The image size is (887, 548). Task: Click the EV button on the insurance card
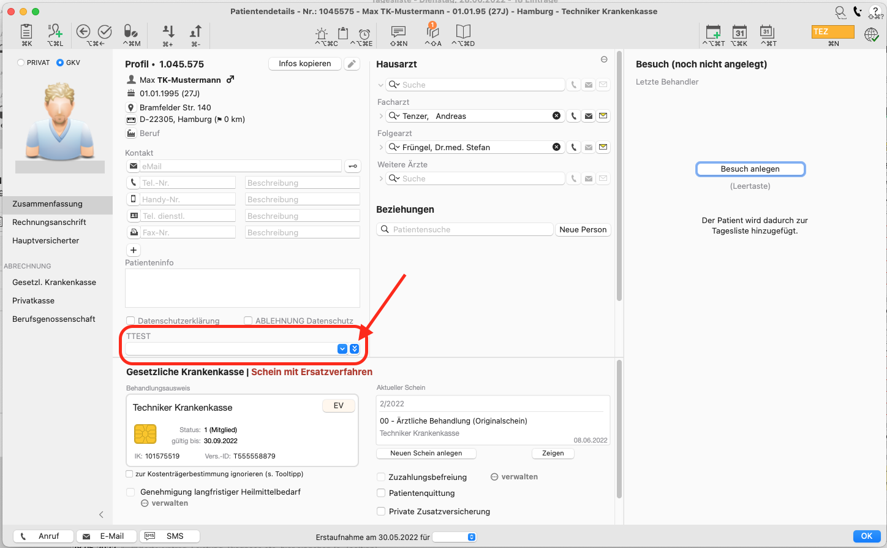tap(339, 406)
